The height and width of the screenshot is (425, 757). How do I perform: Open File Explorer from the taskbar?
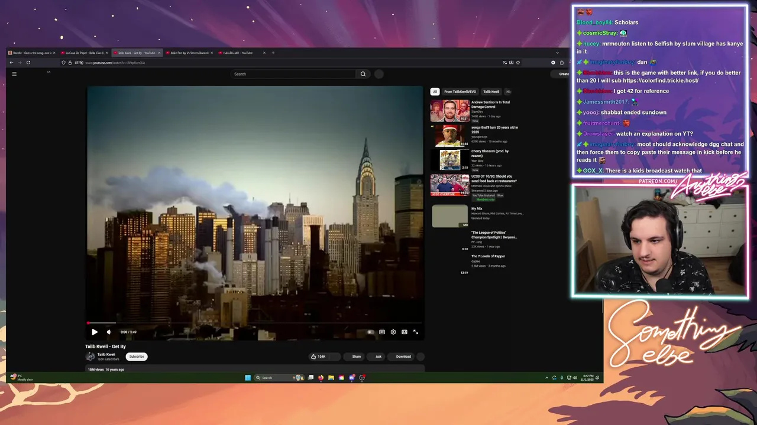331,378
